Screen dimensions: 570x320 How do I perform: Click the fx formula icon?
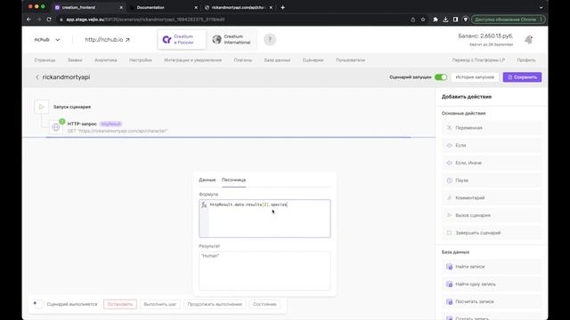click(204, 205)
